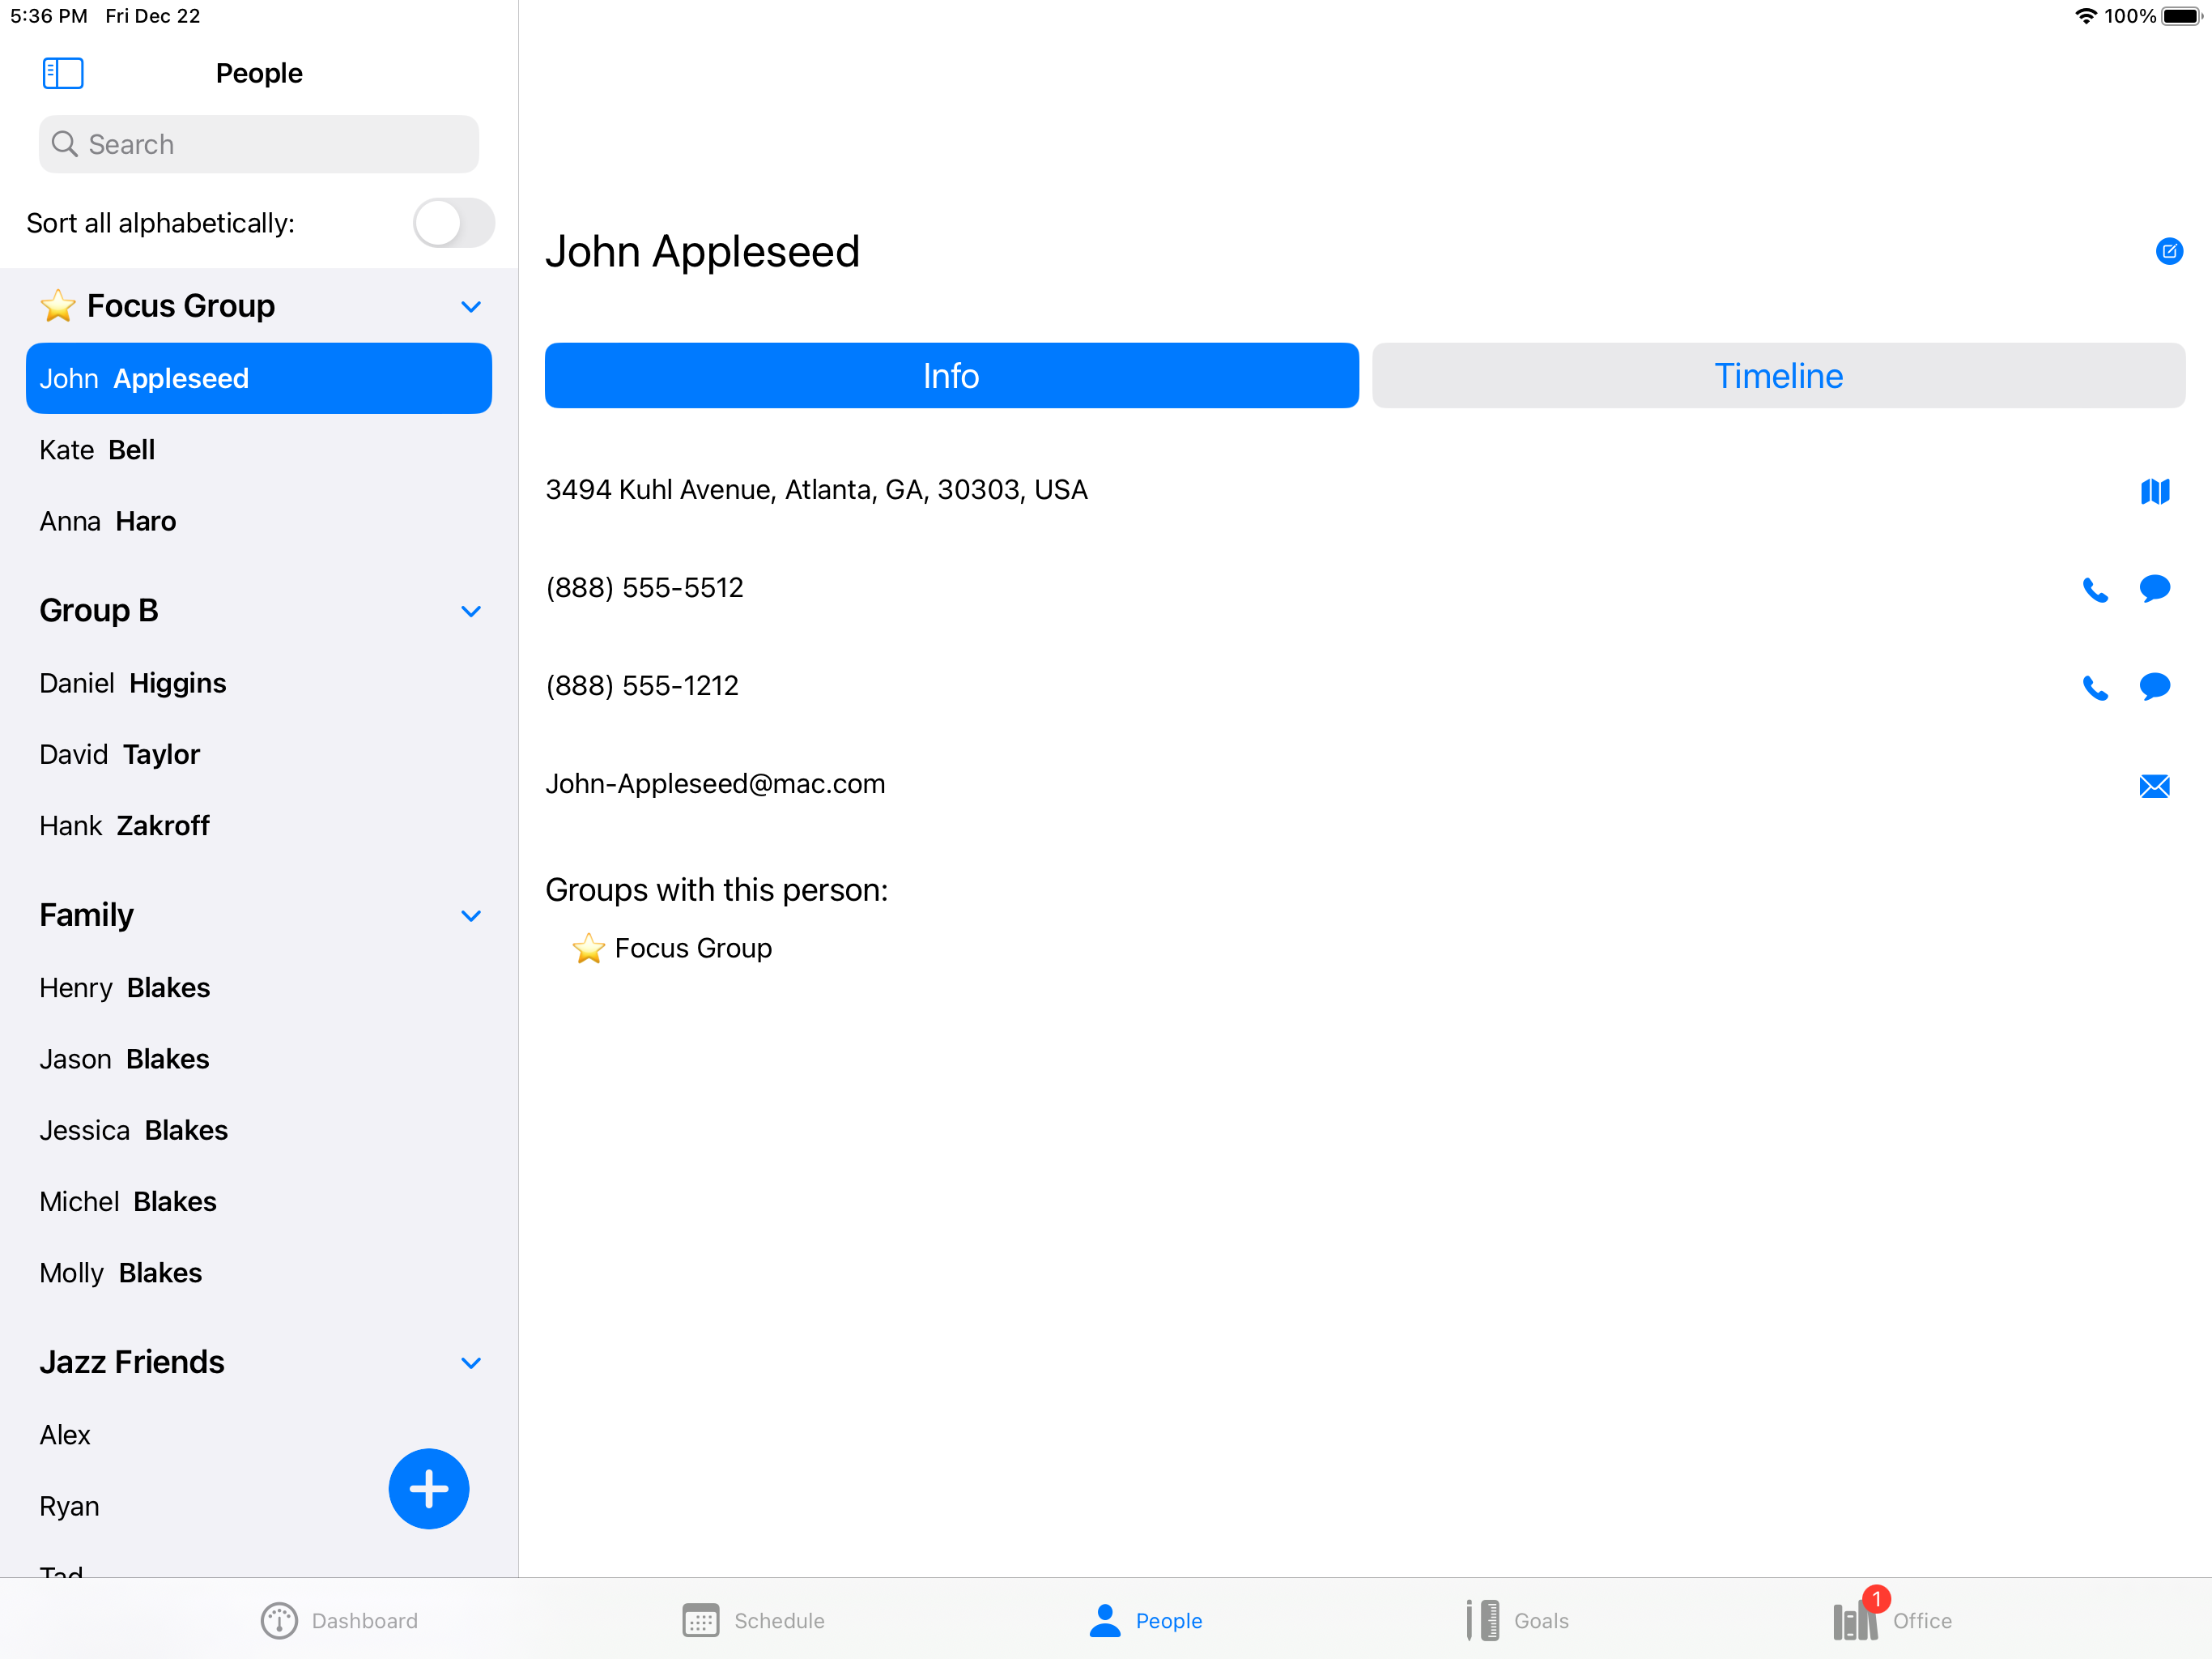Open Focus Group under Groups with this person
The height and width of the screenshot is (1659, 2212).
(x=672, y=948)
